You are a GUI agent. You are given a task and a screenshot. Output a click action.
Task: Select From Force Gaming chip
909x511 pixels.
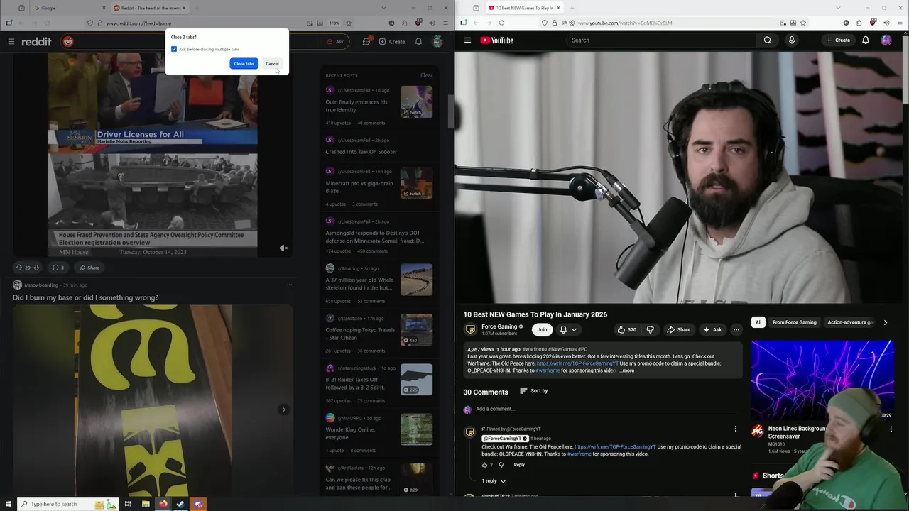794,322
